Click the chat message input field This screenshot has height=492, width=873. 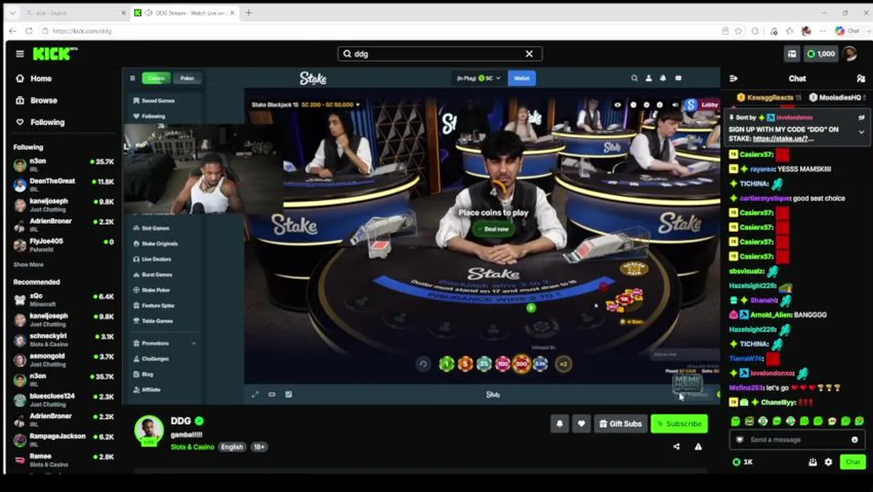(x=796, y=440)
